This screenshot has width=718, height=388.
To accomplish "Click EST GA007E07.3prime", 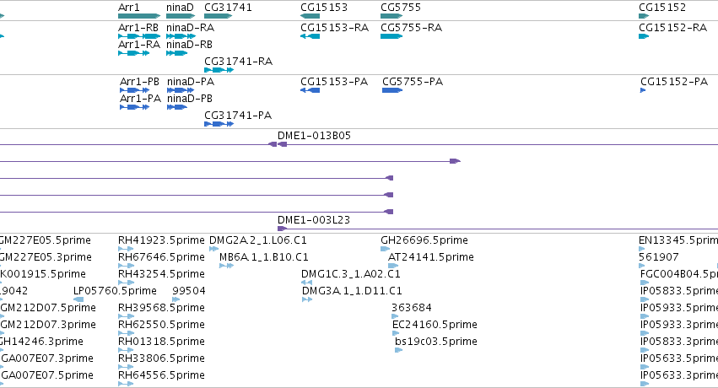I will [x=47, y=358].
